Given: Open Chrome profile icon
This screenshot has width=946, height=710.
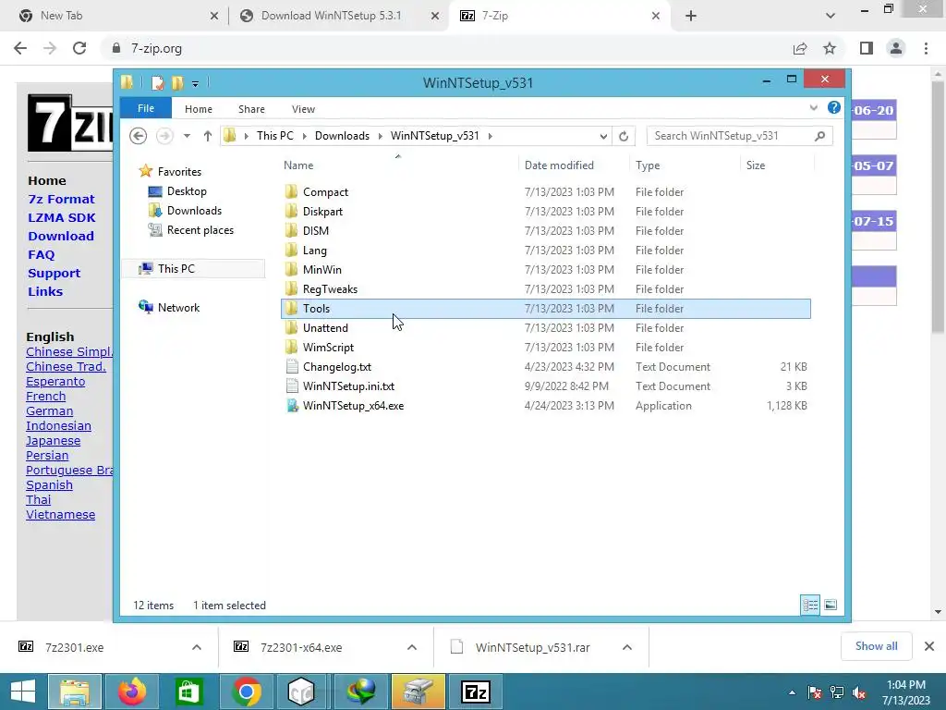Looking at the screenshot, I should pyautogui.click(x=896, y=48).
